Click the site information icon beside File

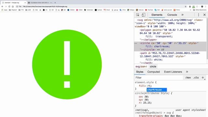(x=17, y=6)
